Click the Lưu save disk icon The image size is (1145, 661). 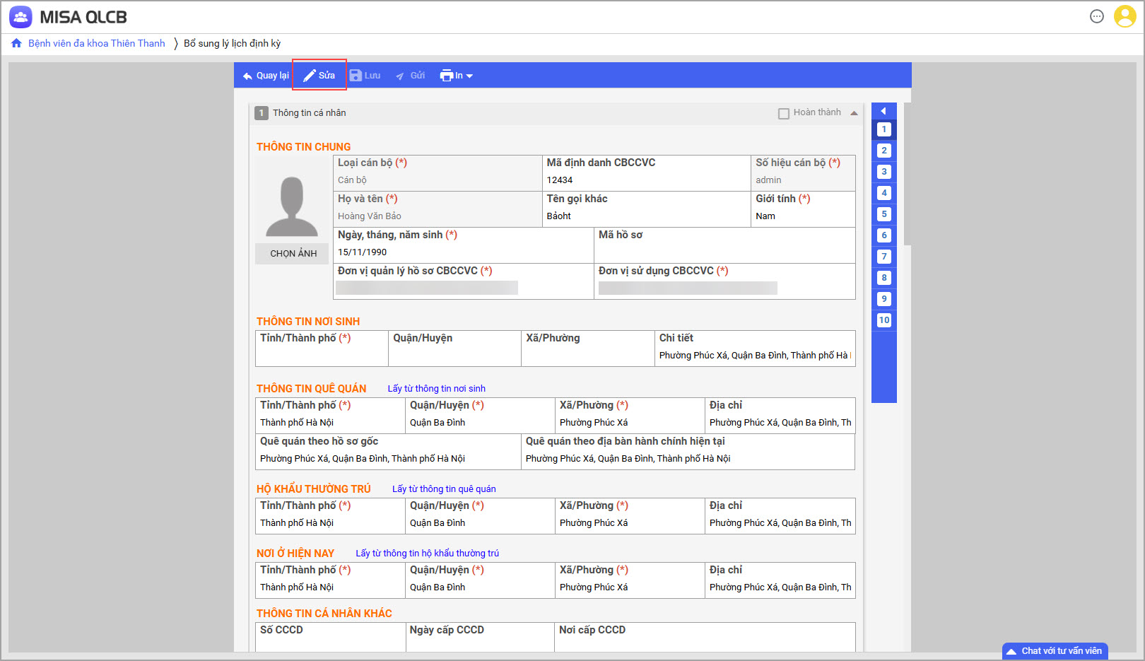(356, 76)
